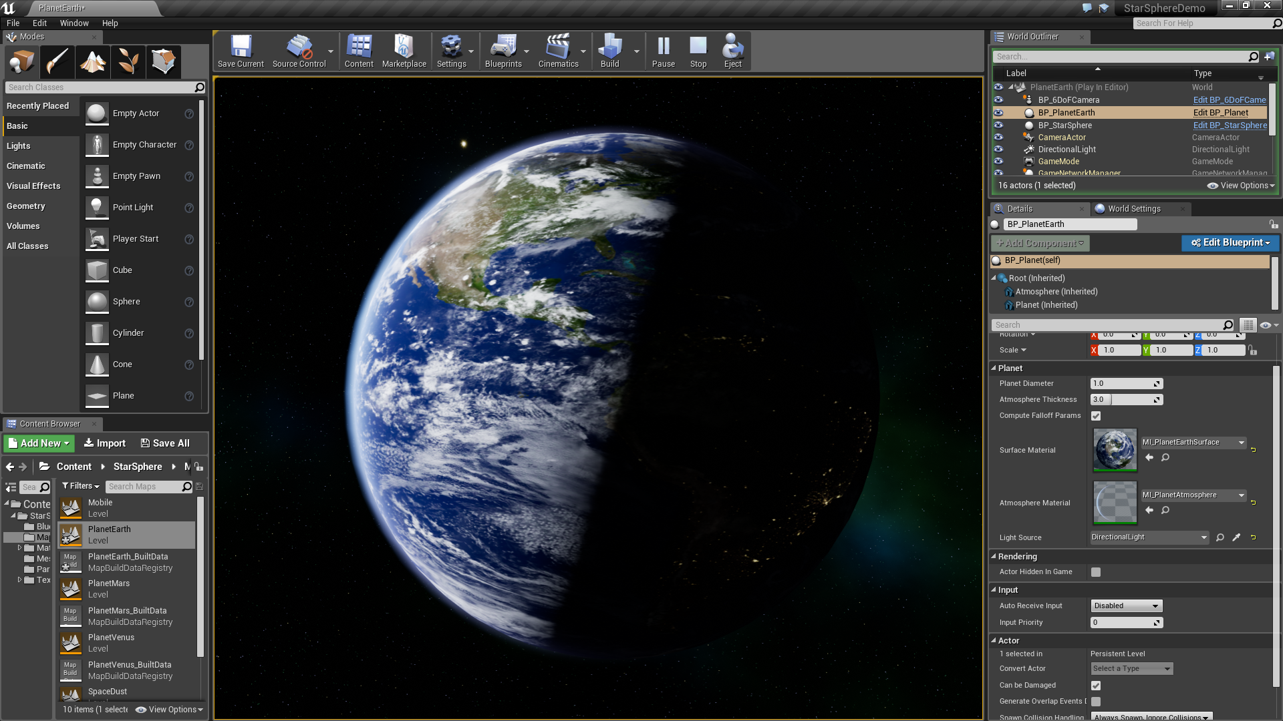The height and width of the screenshot is (721, 1283).
Task: Click the Save All button
Action: coord(165,443)
